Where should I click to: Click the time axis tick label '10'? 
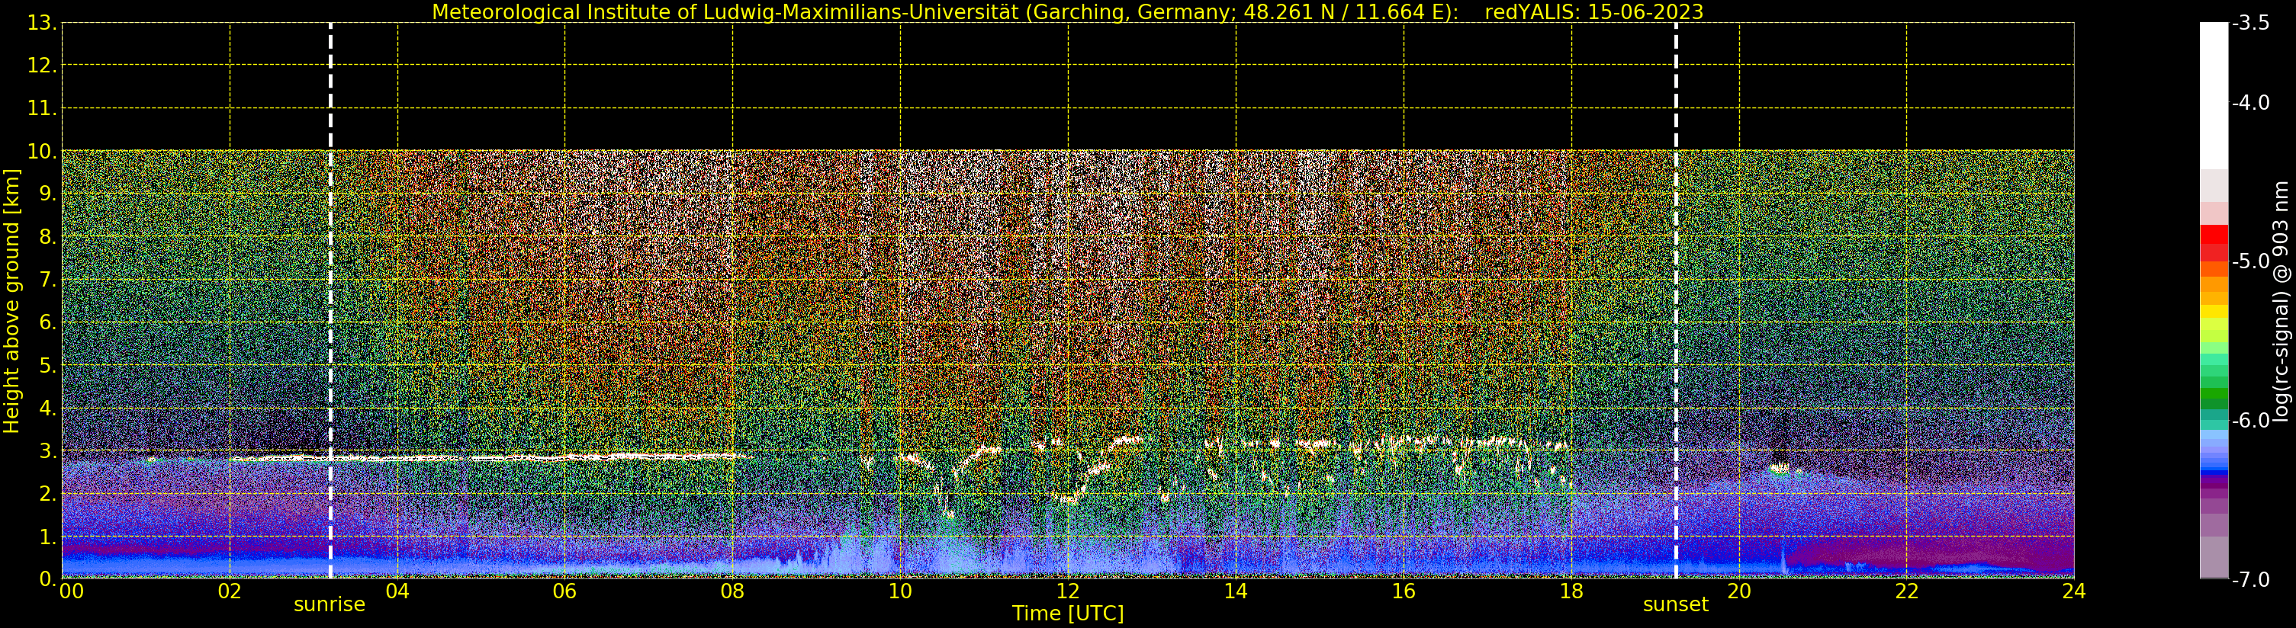(x=899, y=591)
